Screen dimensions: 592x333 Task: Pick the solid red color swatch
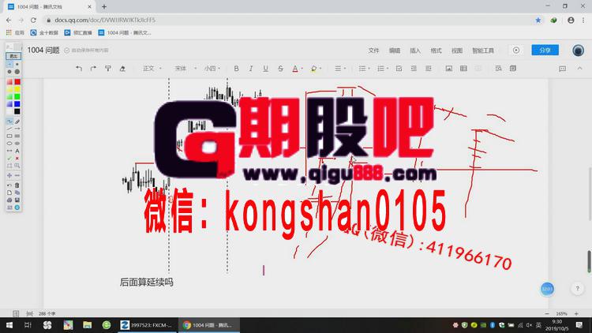pyautogui.click(x=17, y=82)
